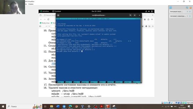The width and height of the screenshot is (193, 109).
Task: Open the browser application hamburger menu
Action: [x=152, y=19]
